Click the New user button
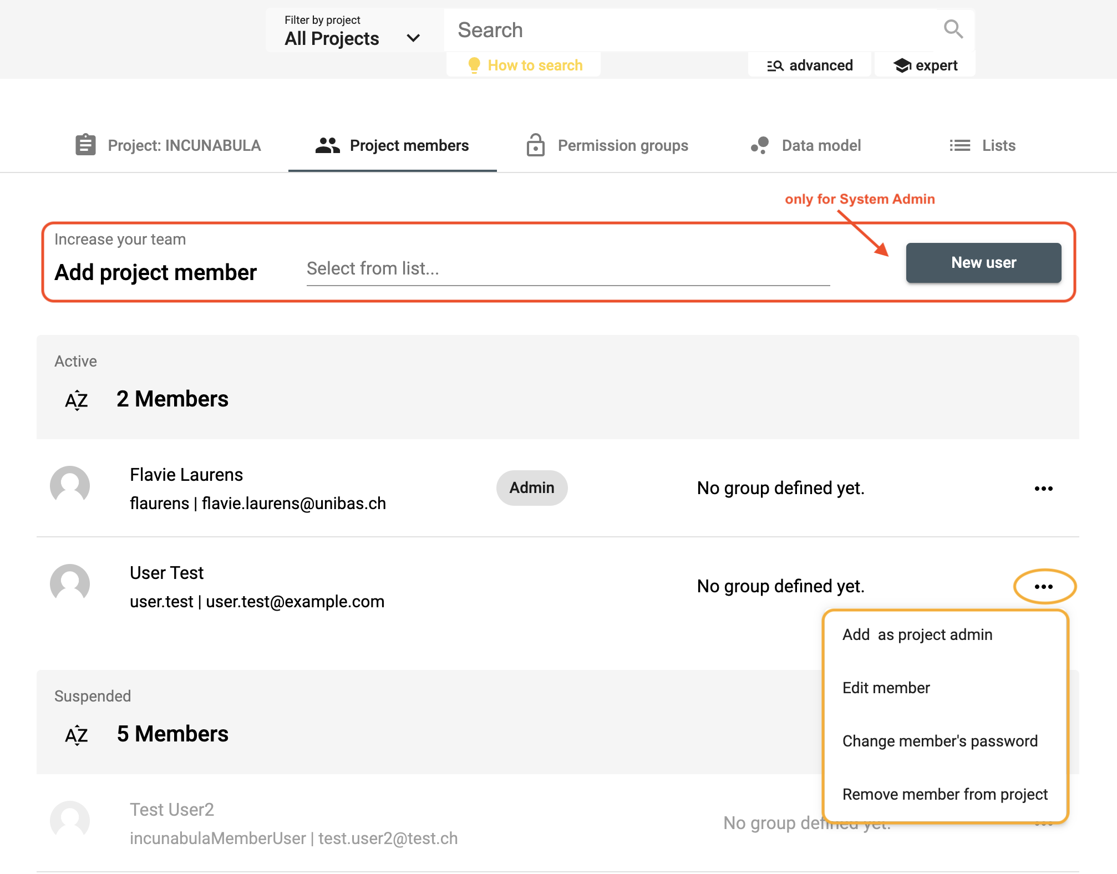Viewport: 1117px width, 874px height. (983, 263)
